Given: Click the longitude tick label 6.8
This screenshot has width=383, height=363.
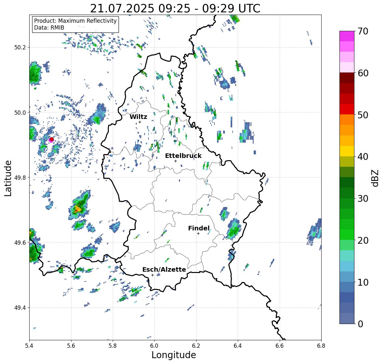Looking at the screenshot, I should (x=321, y=346).
